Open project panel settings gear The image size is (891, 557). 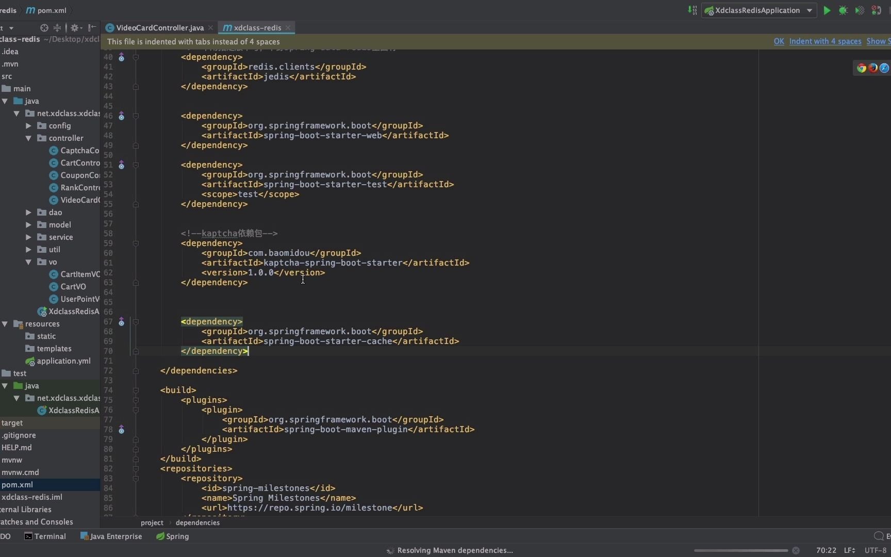tap(75, 28)
